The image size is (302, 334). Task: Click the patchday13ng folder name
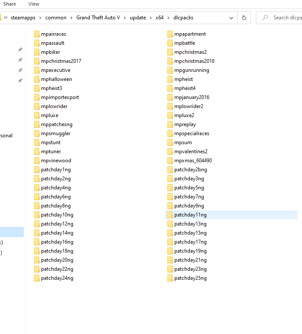(x=190, y=224)
